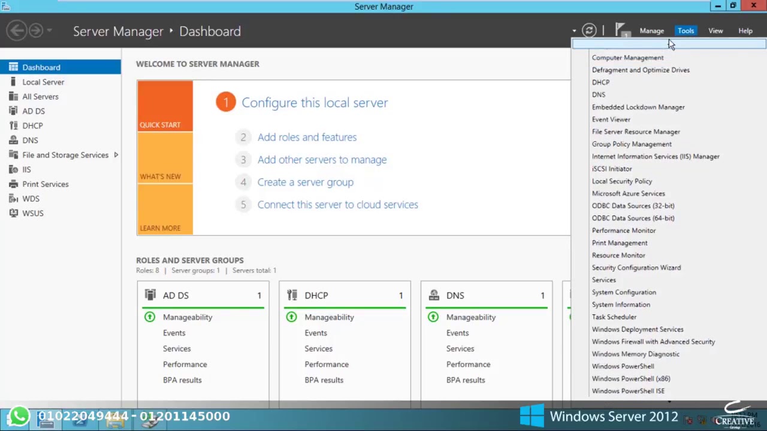Open Windows Firewall with Advanced Security
Viewport: 767px width, 431px height.
(x=653, y=341)
